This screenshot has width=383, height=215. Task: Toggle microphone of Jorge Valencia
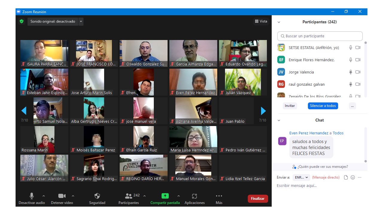pos(351,72)
